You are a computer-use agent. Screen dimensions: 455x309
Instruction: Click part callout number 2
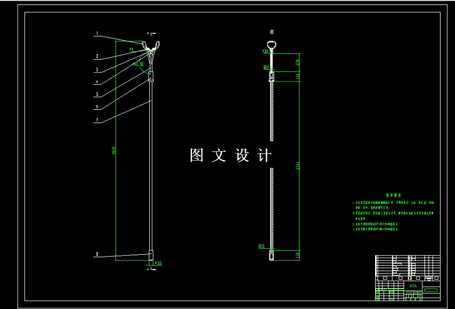[x=97, y=56]
